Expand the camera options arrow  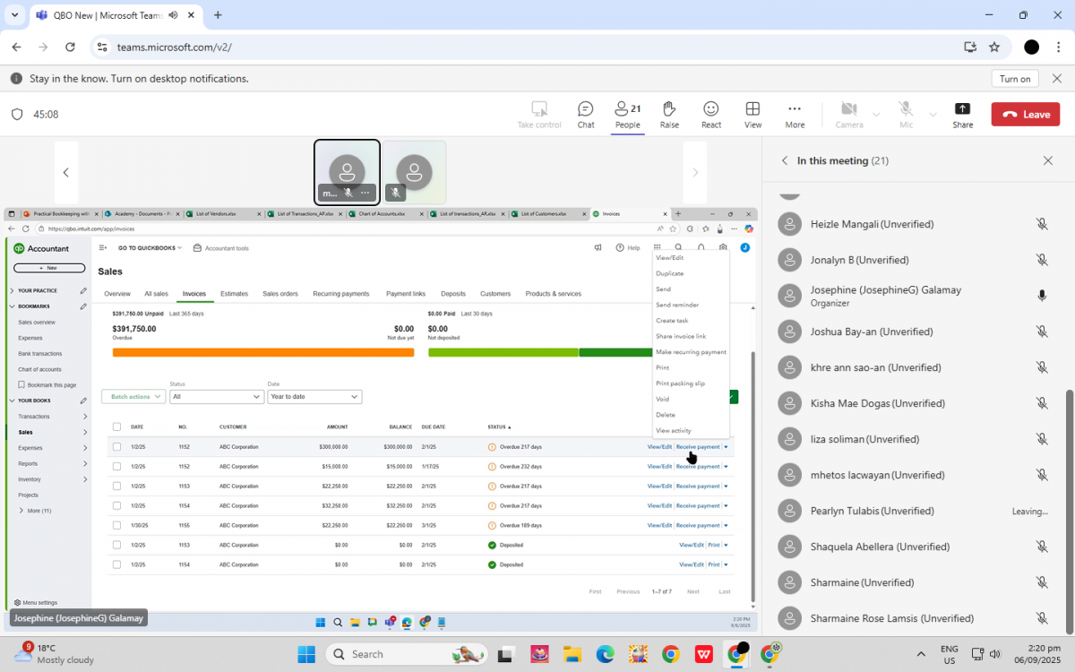[876, 115]
